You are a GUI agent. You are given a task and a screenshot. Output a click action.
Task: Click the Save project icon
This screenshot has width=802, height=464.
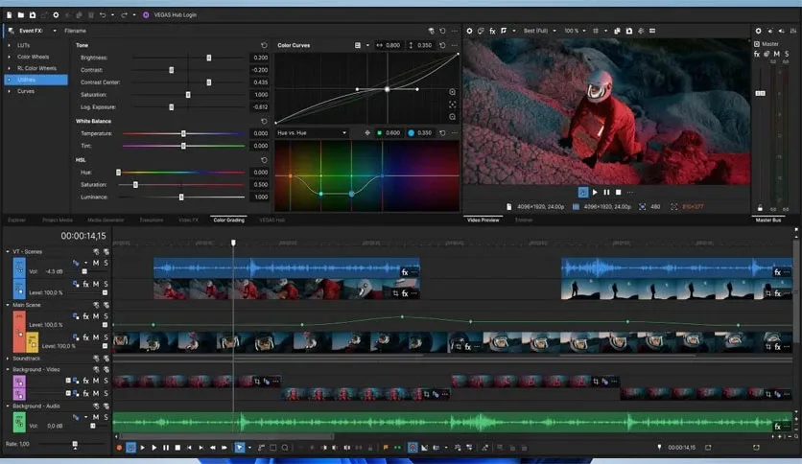pos(33,14)
